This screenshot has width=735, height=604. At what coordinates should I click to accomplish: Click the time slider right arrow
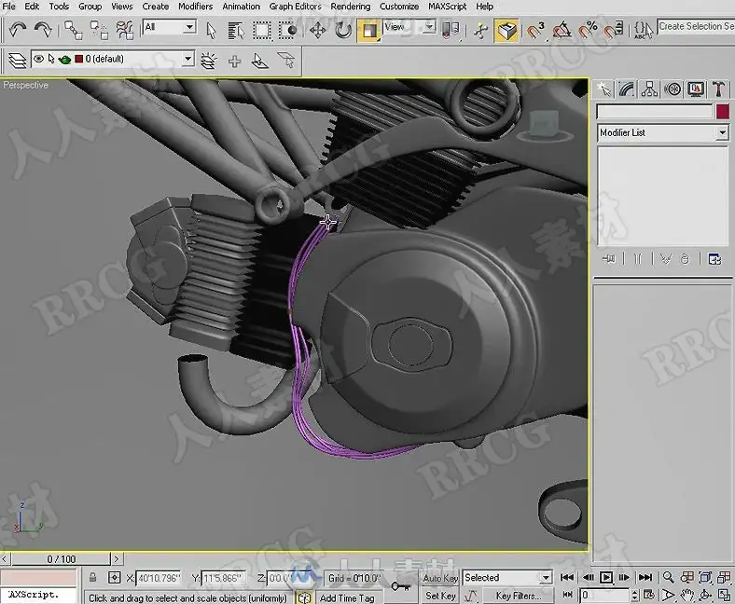[117, 559]
